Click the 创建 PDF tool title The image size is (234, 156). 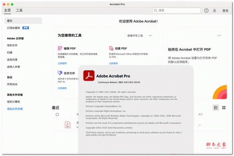point(121,49)
